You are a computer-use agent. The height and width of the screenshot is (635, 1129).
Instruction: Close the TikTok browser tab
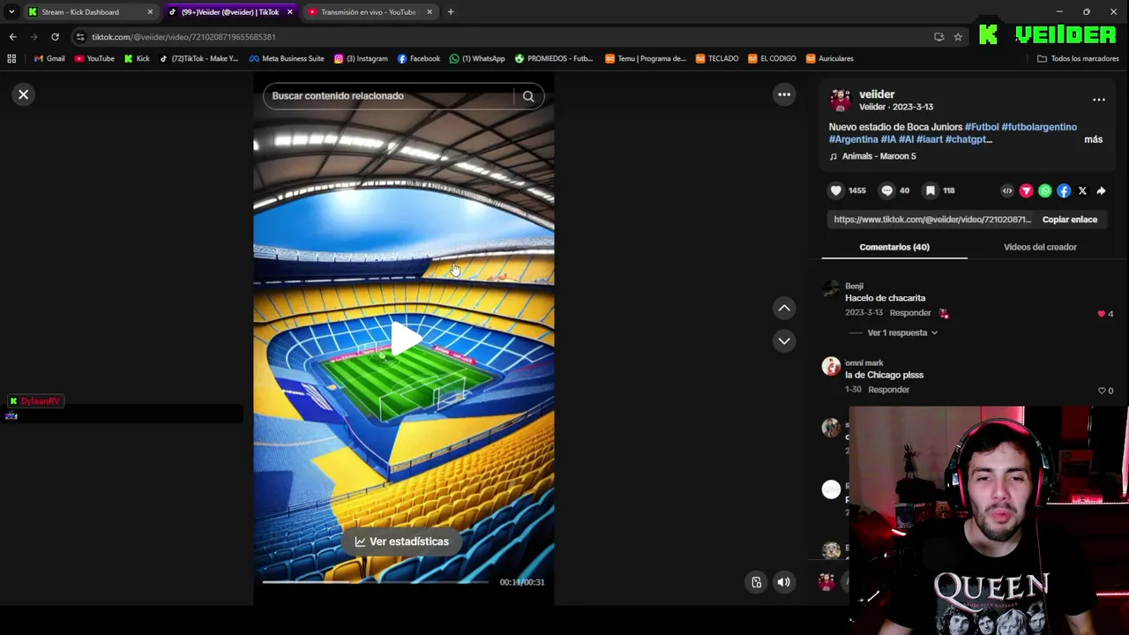(x=290, y=12)
